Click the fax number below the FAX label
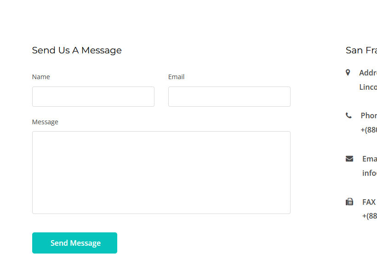The width and height of the screenshot is (377, 277). [369, 216]
